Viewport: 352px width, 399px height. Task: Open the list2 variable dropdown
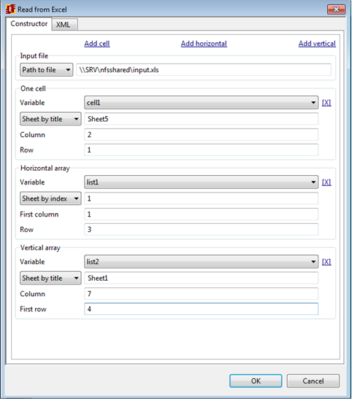201,262
